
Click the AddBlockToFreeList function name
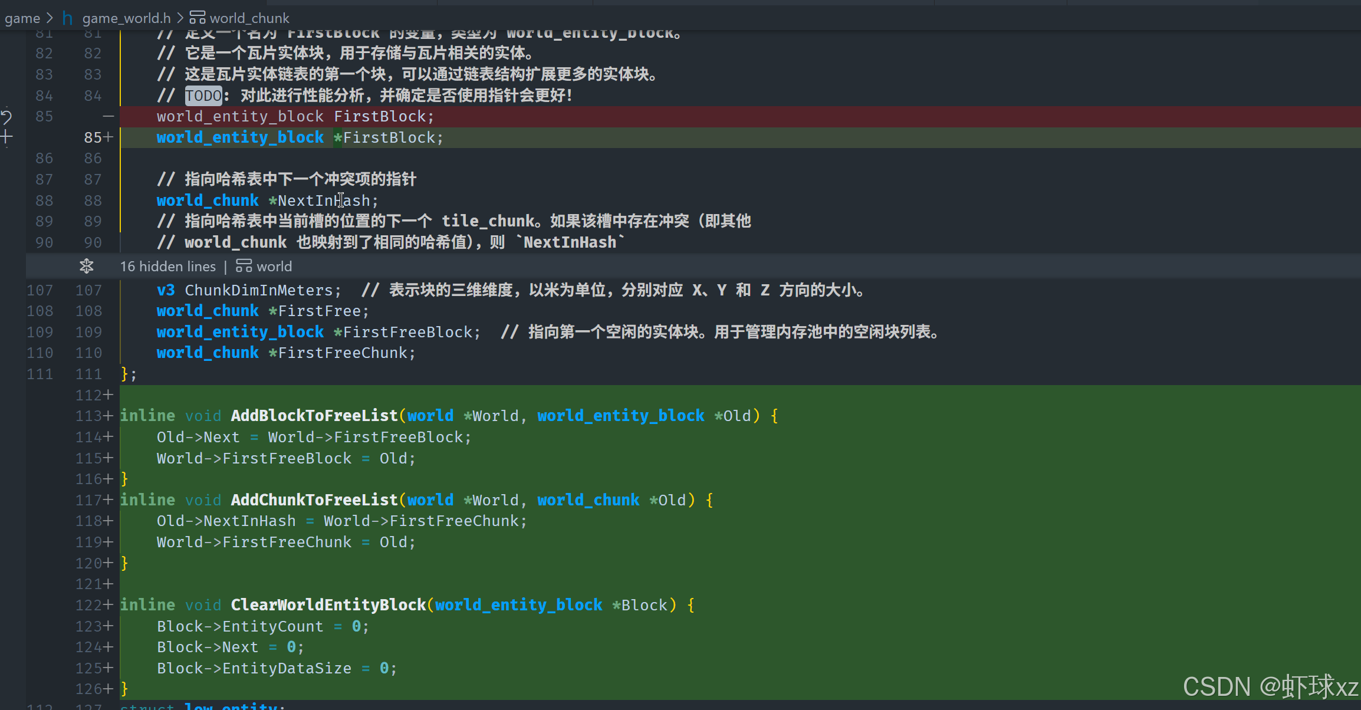[314, 416]
